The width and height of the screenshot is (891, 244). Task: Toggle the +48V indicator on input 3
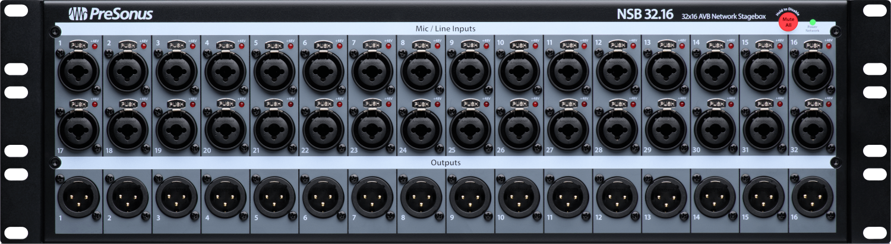coord(192,46)
